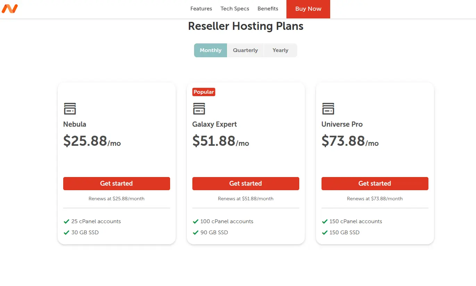Click the 'Renews at $73.88/month' text
This screenshot has width=476, height=286.
[375, 199]
